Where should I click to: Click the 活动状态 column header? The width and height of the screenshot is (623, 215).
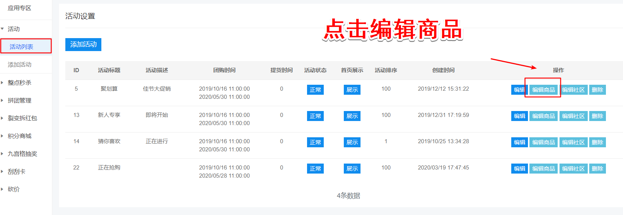(315, 70)
